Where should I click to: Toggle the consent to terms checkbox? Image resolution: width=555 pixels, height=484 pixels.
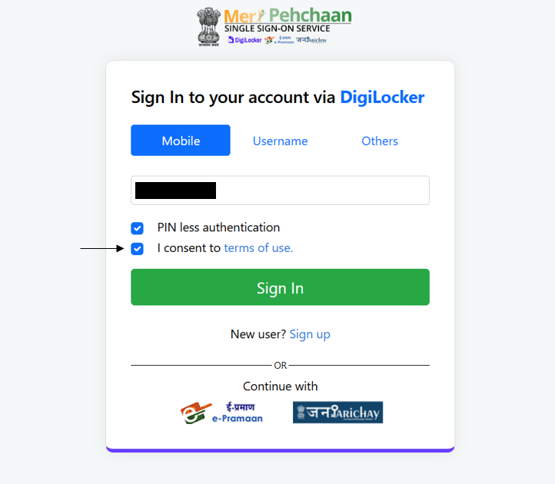[x=137, y=249]
